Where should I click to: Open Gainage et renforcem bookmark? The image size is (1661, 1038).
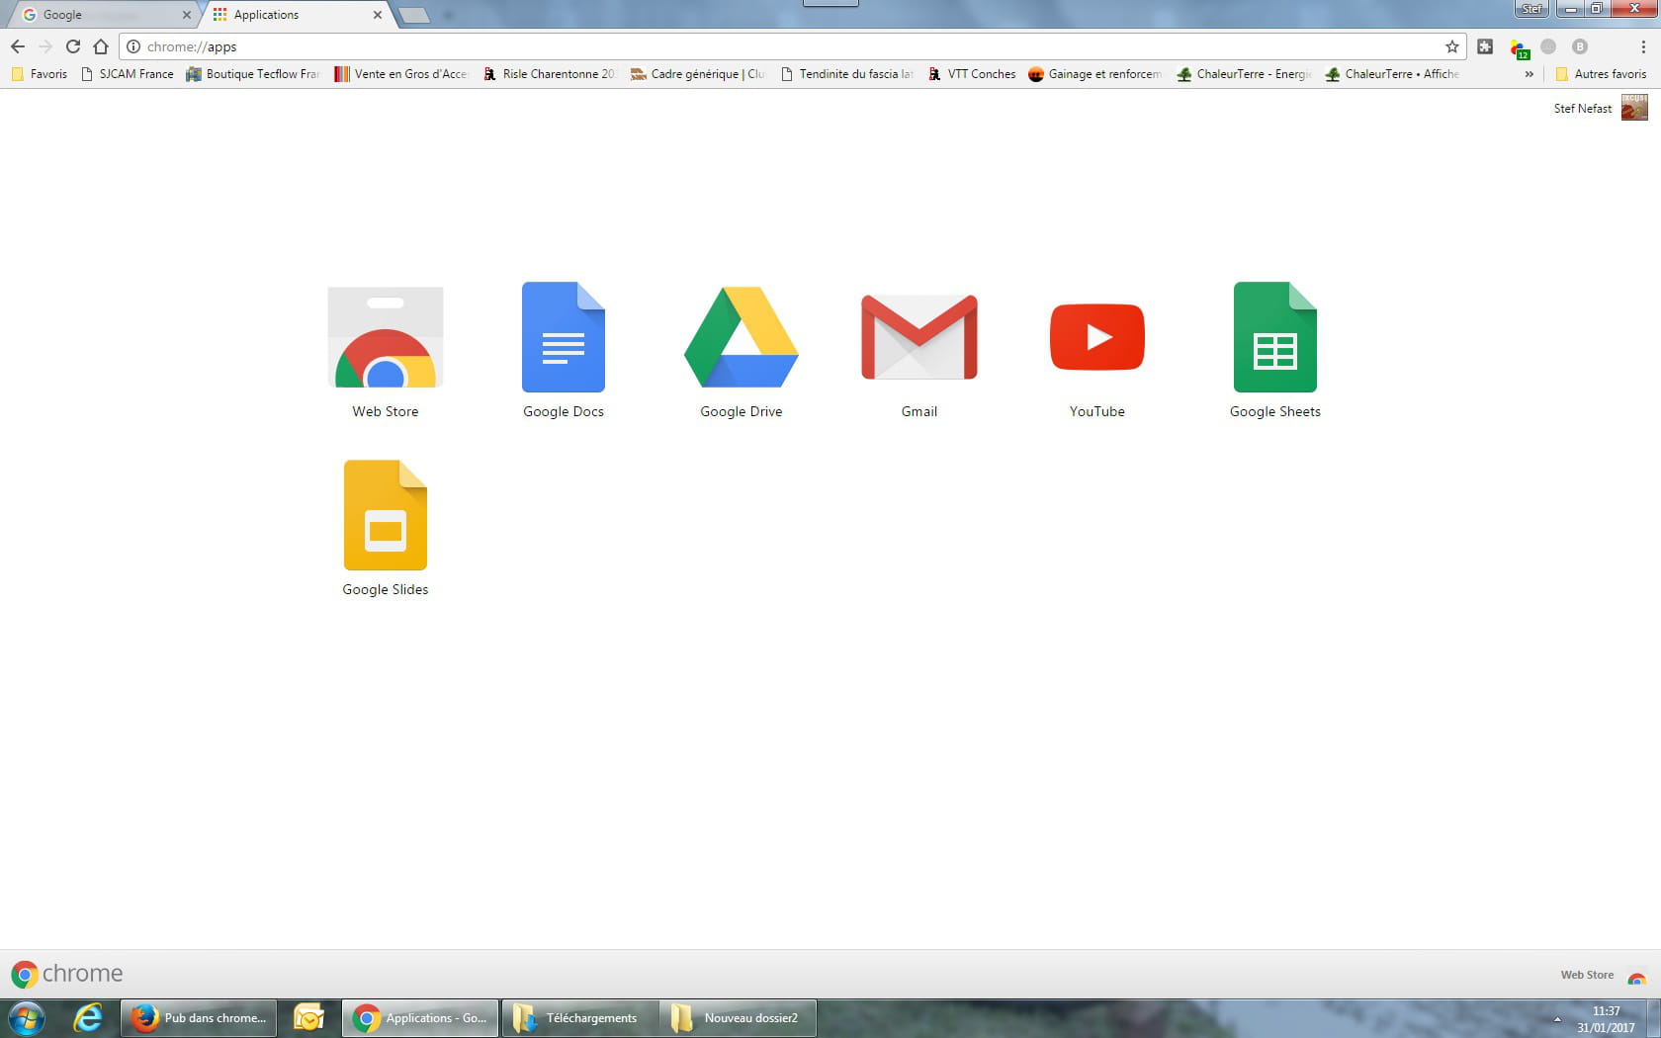pos(1095,74)
